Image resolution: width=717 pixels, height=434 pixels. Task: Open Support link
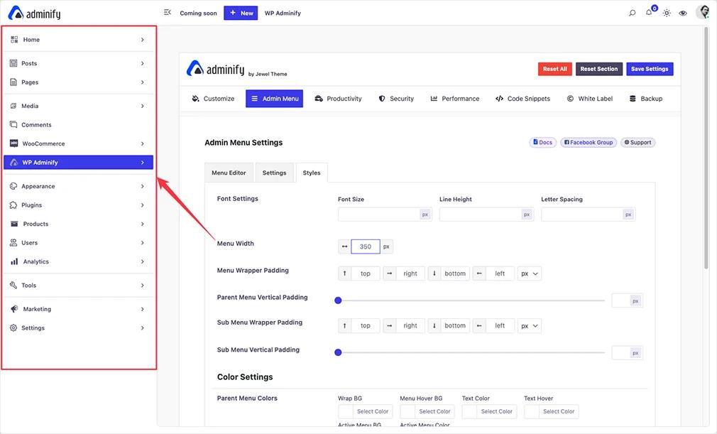638,142
